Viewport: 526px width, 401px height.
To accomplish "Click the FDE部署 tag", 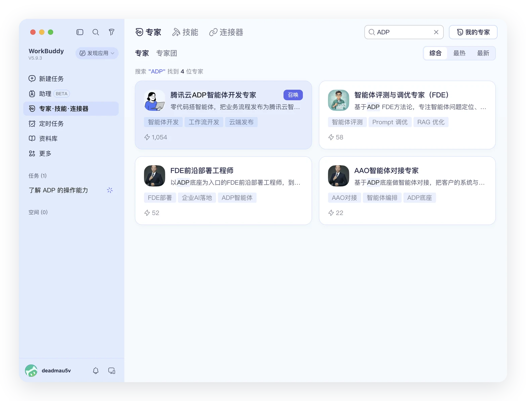I will pos(160,198).
